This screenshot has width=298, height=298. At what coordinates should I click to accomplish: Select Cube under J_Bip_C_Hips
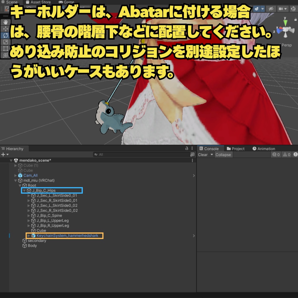pyautogui.click(x=41, y=231)
